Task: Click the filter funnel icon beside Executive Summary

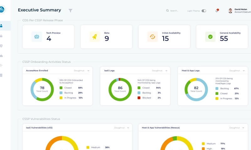Action: click(71, 11)
